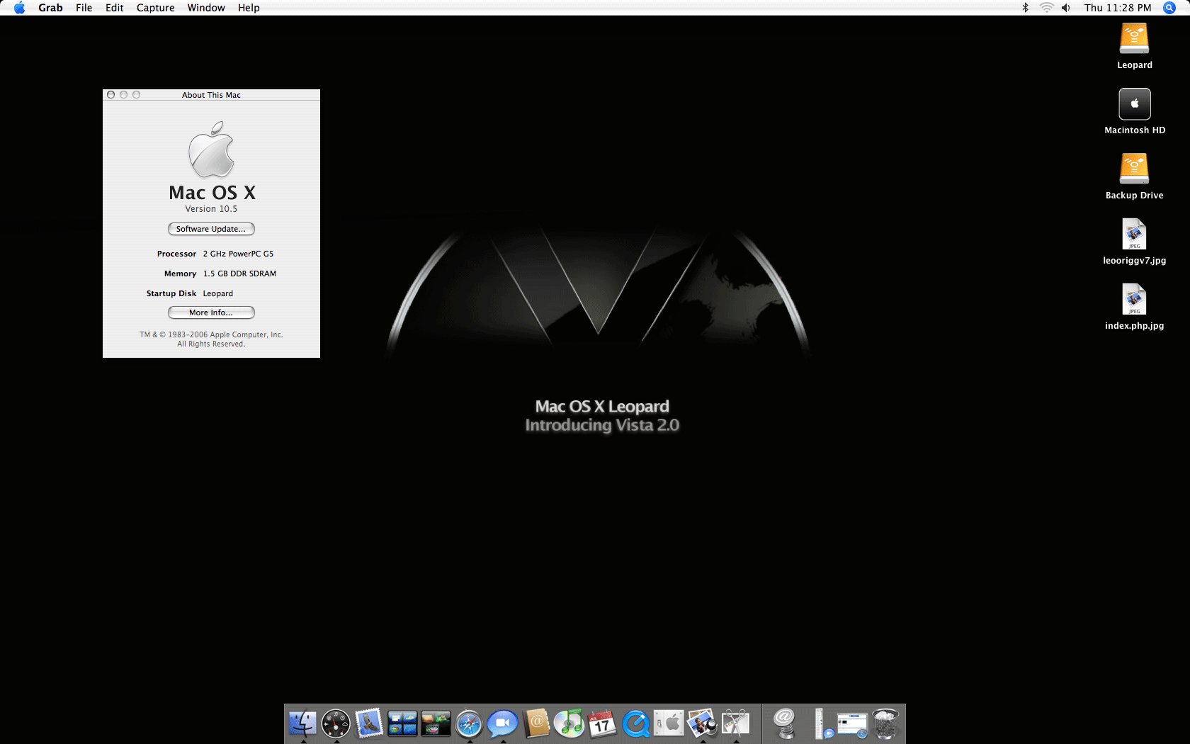Screen dimensions: 1190x744
Task: Open the @ spring web link in dock
Action: point(784,723)
